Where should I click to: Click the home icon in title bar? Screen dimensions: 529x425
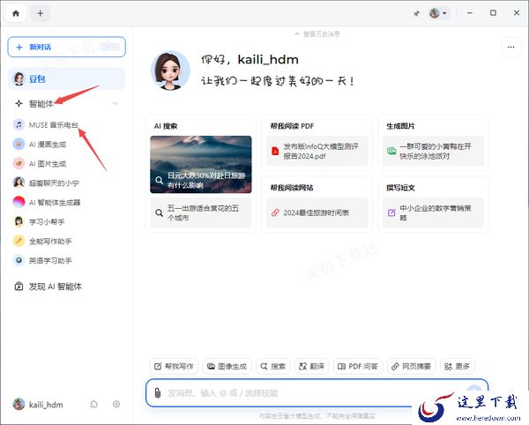[16, 13]
